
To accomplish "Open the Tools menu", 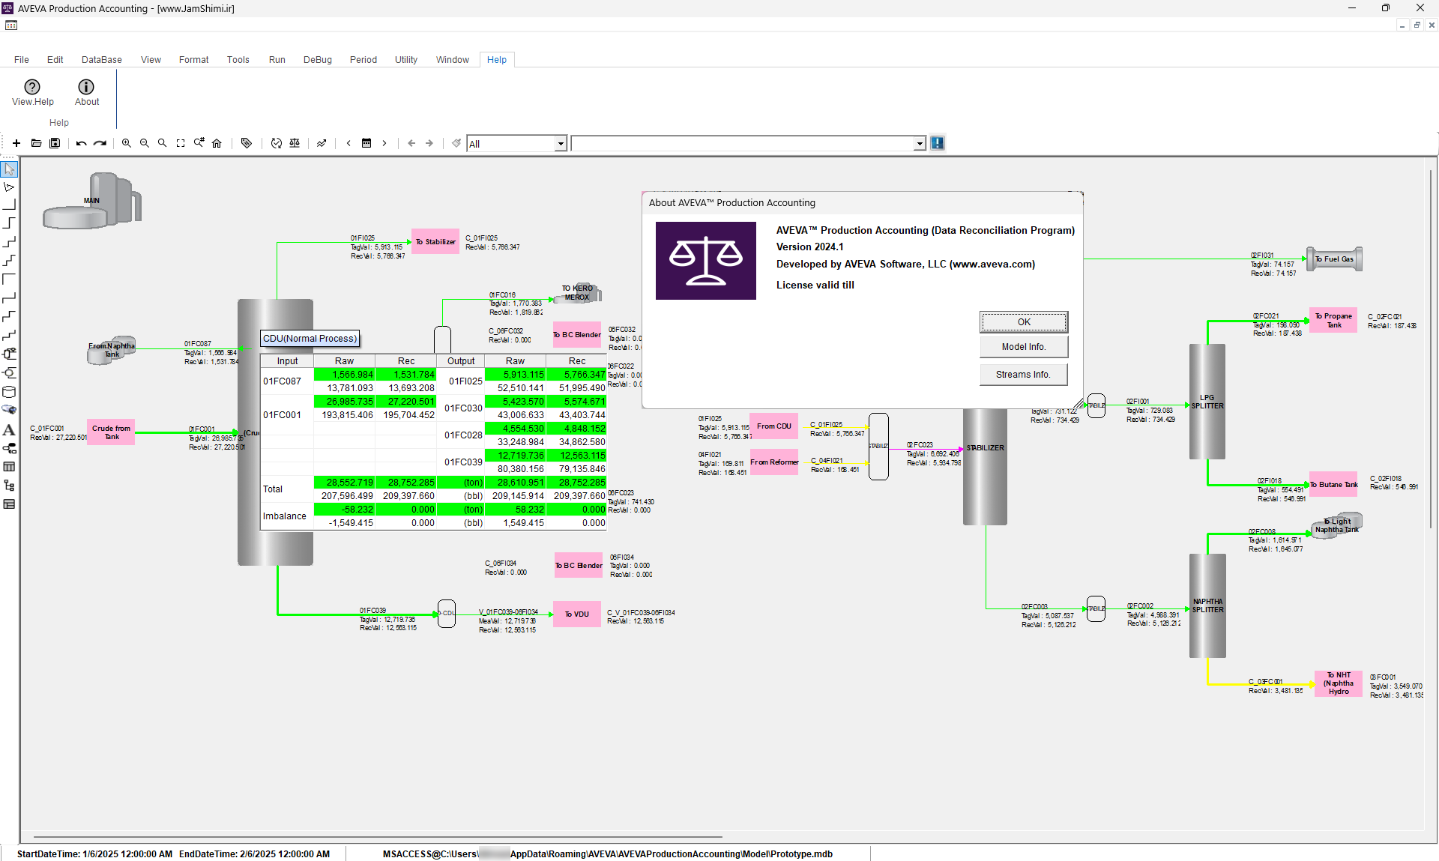I will 238,60.
